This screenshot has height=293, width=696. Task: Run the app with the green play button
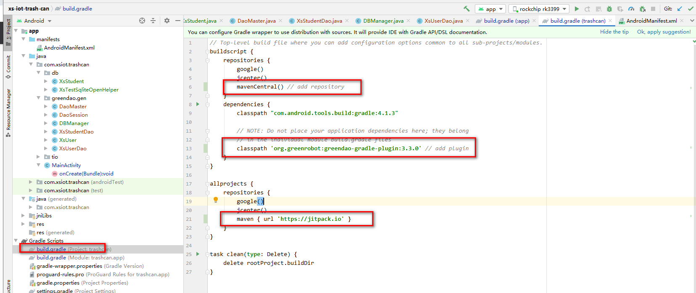pos(577,8)
